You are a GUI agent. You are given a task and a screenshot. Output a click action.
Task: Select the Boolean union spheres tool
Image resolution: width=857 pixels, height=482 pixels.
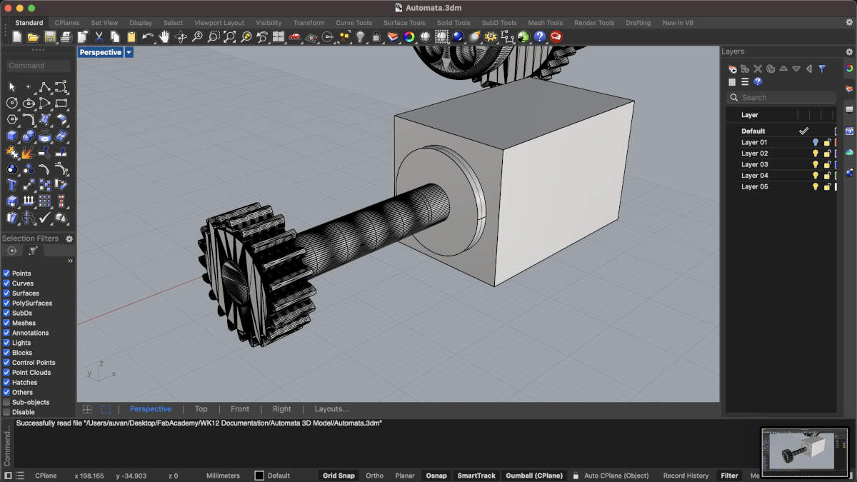point(29,136)
